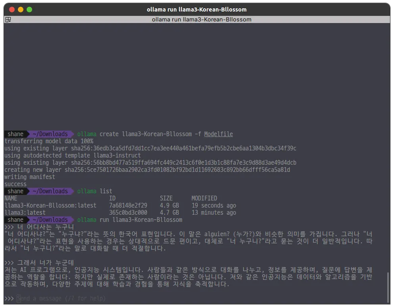Click the underlined Modelfile filename
Viewport: 394px width, 308px height.
click(218, 134)
